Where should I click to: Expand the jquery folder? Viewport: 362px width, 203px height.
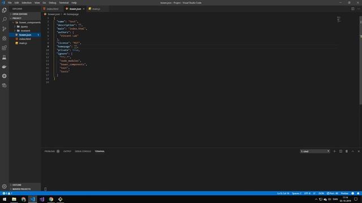point(25,27)
